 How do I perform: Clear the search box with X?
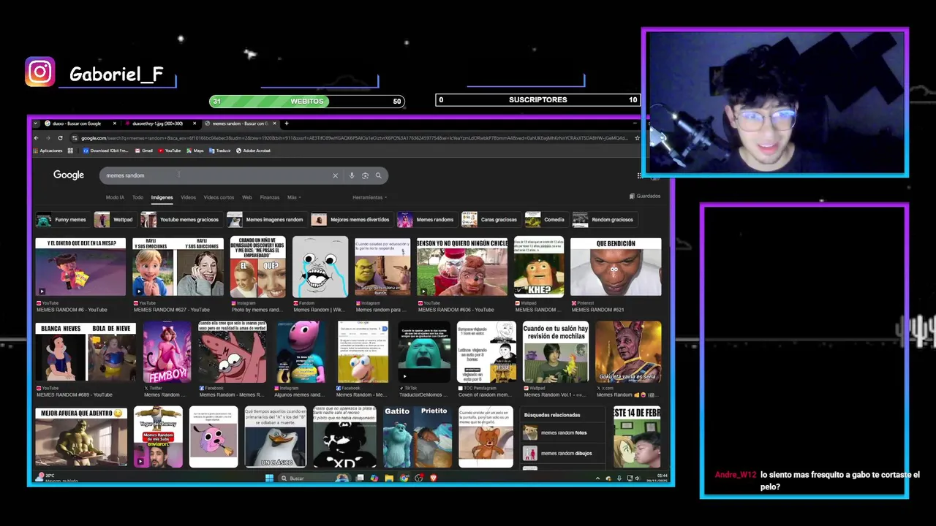click(x=335, y=175)
